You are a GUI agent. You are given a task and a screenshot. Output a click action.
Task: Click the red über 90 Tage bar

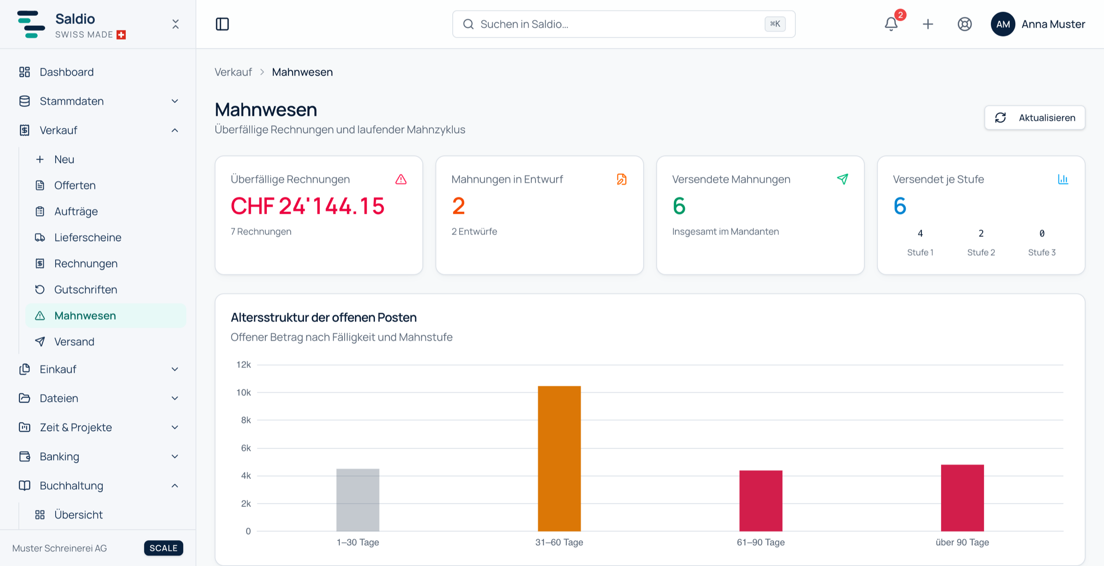click(962, 498)
